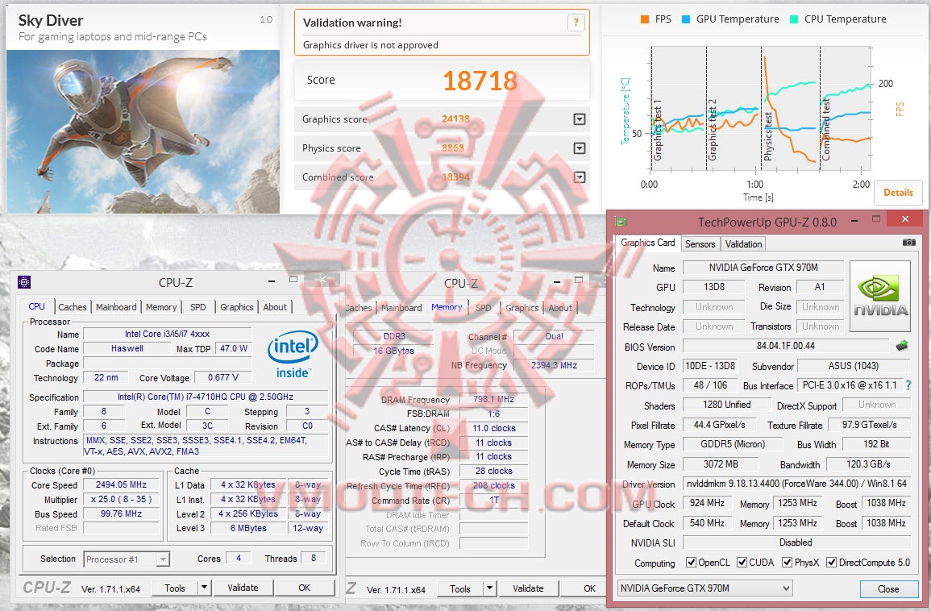Switch to the Sensors tab in GPU-Z
This screenshot has height=611, width=931.
pos(700,244)
